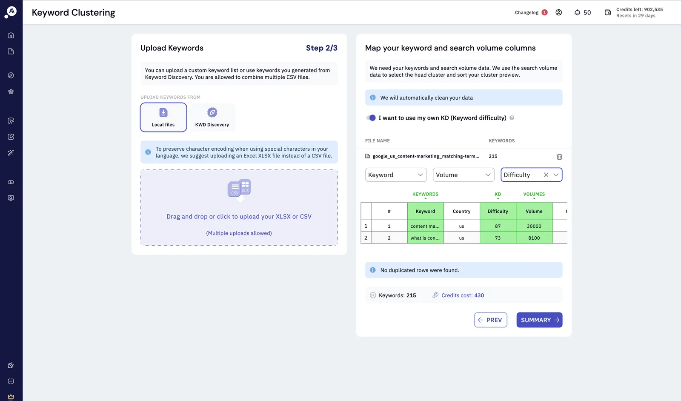The image size is (681, 401).
Task: Select KWD Discovery upload source
Action: tap(212, 117)
